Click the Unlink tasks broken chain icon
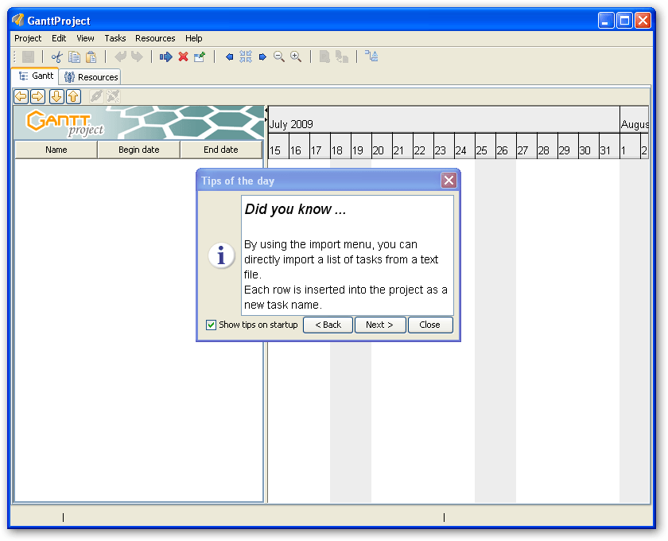This screenshot has height=541, width=668. 113,96
